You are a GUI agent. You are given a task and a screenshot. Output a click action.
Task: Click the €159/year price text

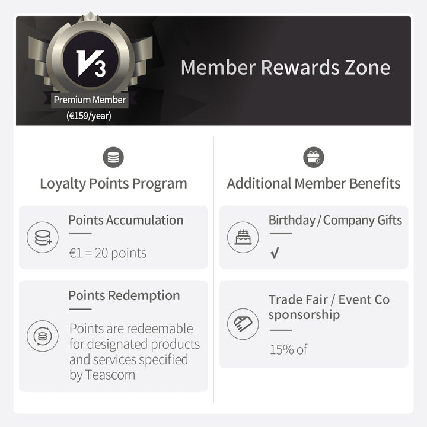pos(89,116)
